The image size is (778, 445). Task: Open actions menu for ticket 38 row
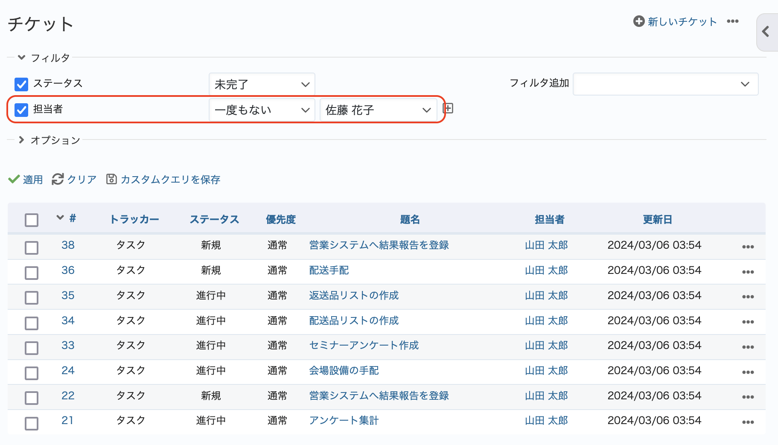[x=748, y=247]
